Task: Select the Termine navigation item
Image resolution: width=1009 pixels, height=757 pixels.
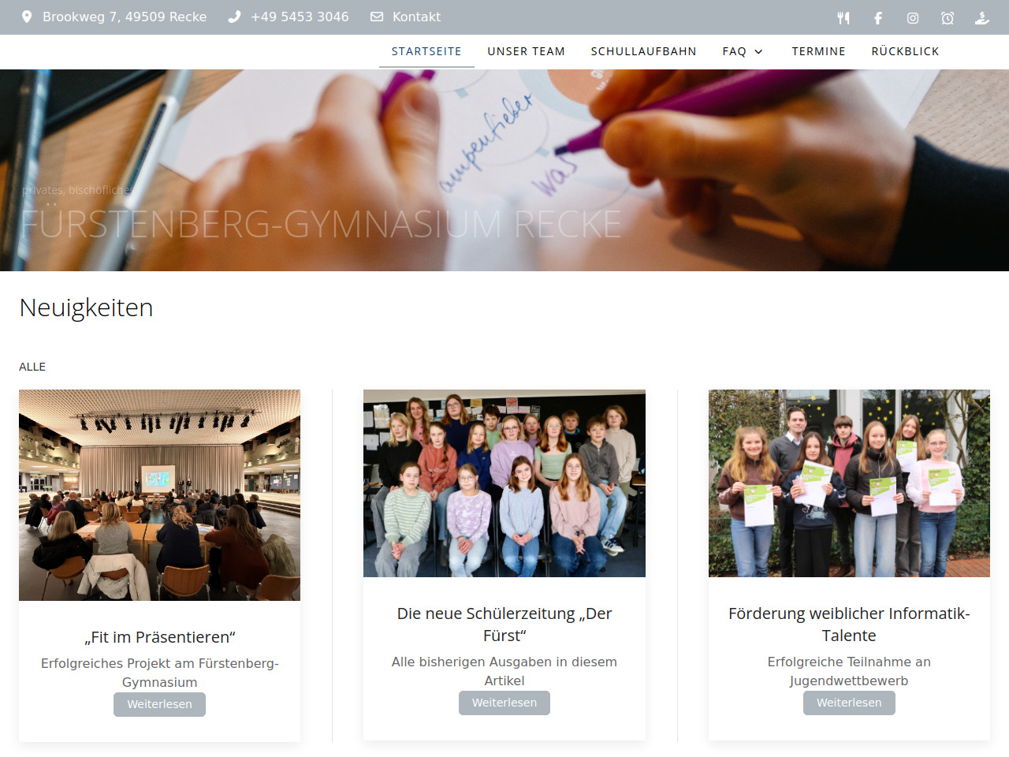Action: (819, 51)
